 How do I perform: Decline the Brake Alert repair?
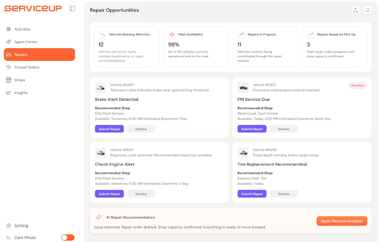click(141, 129)
